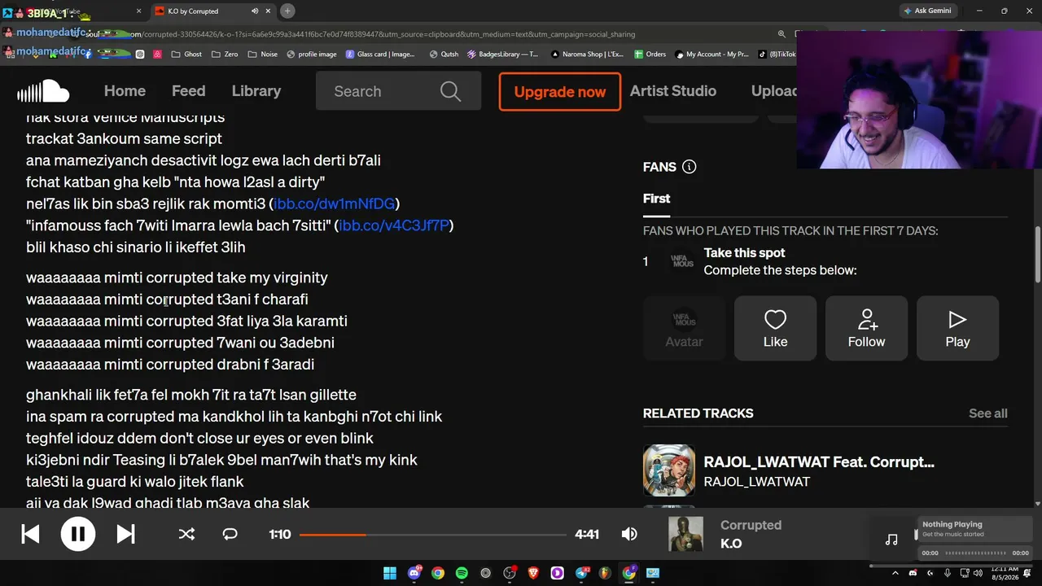This screenshot has height=586, width=1042.
Task: Click the Play step button
Action: click(x=957, y=328)
